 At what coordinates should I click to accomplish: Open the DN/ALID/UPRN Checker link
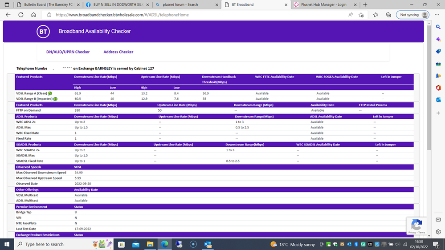click(x=68, y=52)
